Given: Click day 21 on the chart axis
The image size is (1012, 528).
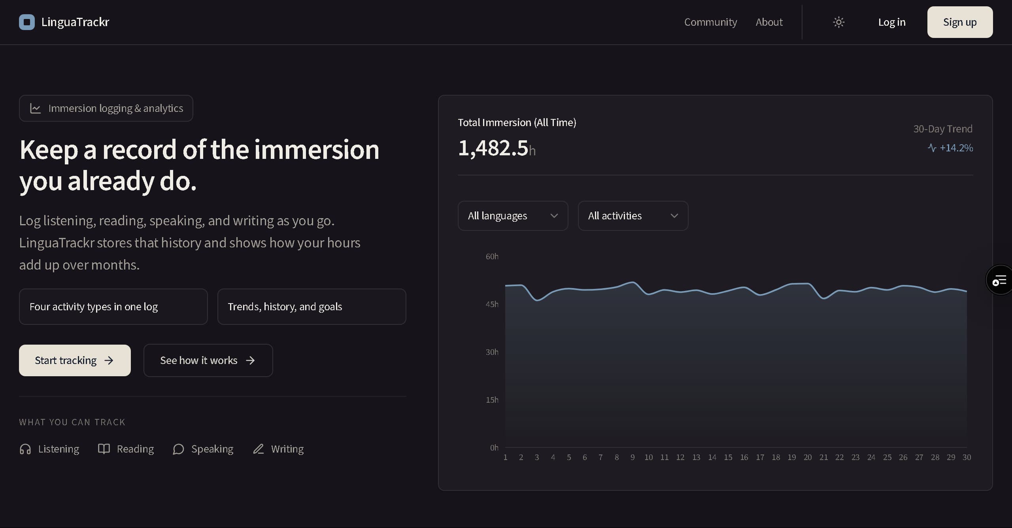Looking at the screenshot, I should 823,457.
